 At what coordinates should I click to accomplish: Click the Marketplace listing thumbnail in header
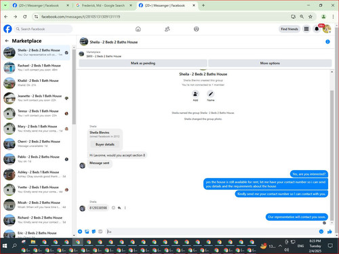[81, 54]
